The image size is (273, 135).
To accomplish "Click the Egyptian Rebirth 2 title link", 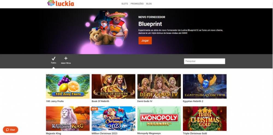I will coord(193,101).
